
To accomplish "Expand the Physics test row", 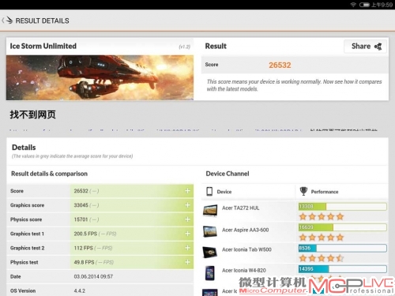I will point(187,262).
